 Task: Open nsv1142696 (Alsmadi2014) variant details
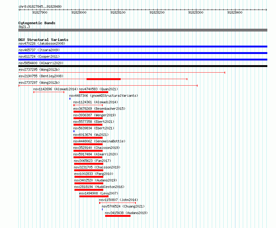point(56,89)
